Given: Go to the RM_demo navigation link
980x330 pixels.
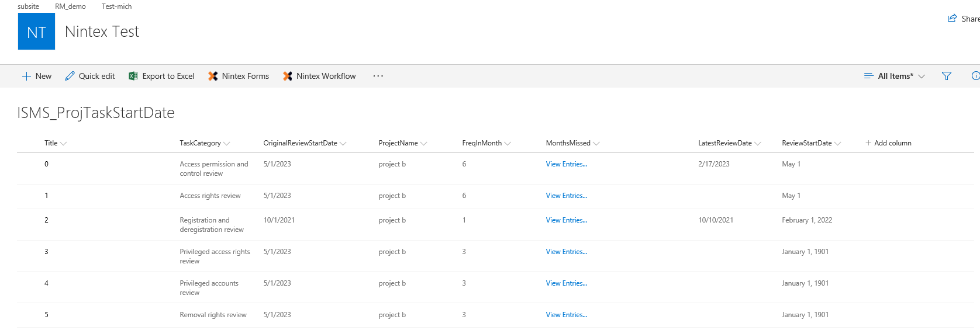Looking at the screenshot, I should pos(70,6).
